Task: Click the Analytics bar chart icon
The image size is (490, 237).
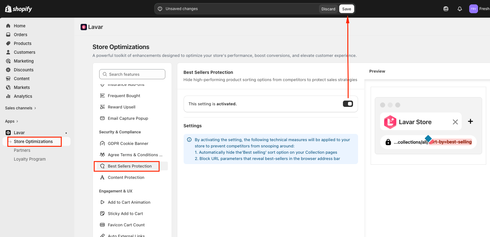Action: pyautogui.click(x=8, y=96)
